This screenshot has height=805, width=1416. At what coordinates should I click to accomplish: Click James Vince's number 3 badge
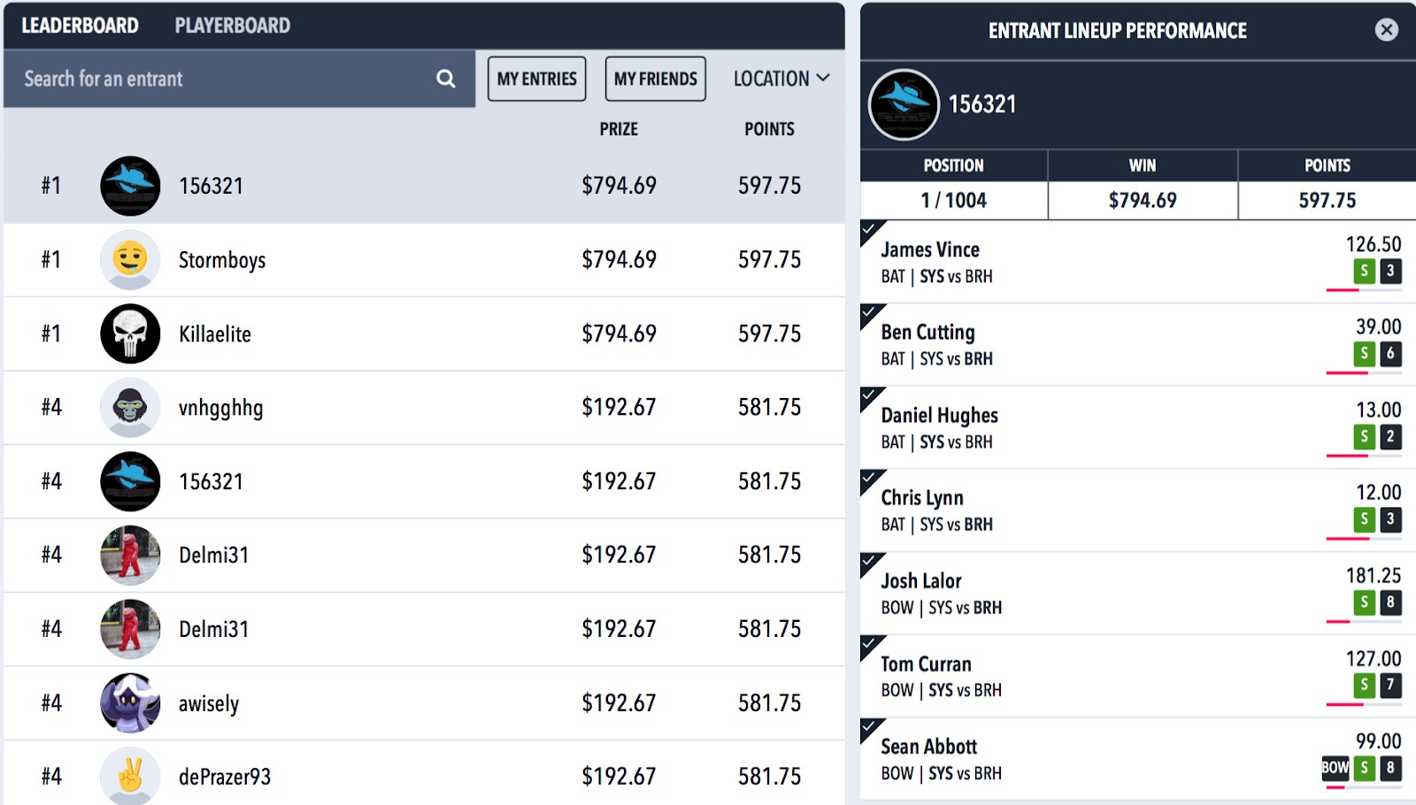[1390, 271]
